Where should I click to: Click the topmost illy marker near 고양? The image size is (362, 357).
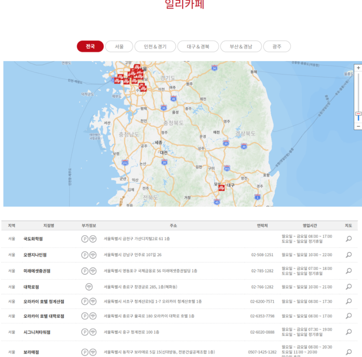(x=137, y=67)
